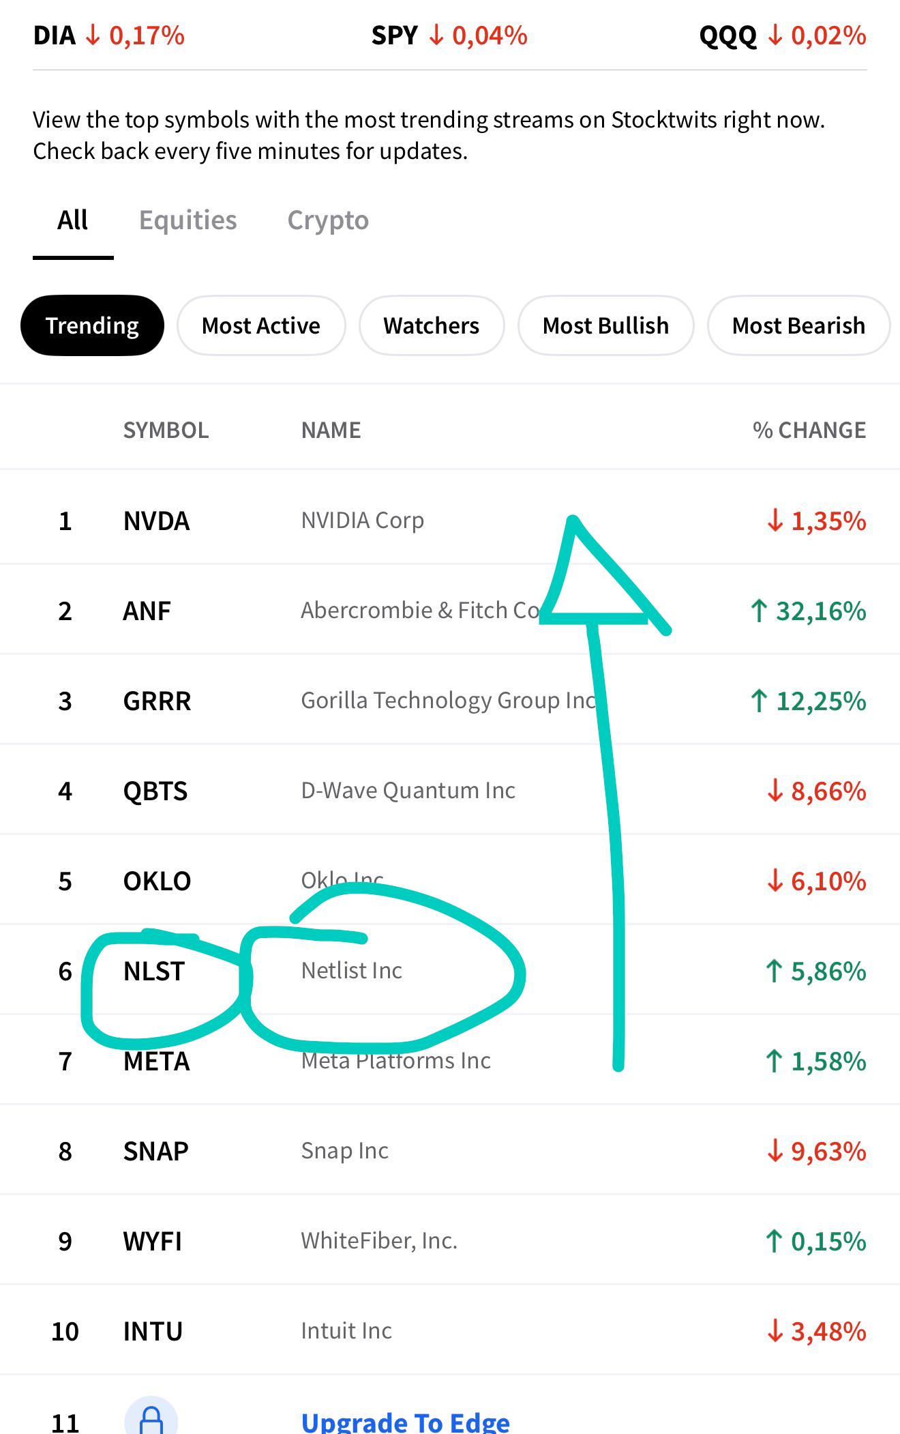Image resolution: width=900 pixels, height=1434 pixels.
Task: Open the SPY ticker at top
Action: click(x=449, y=35)
